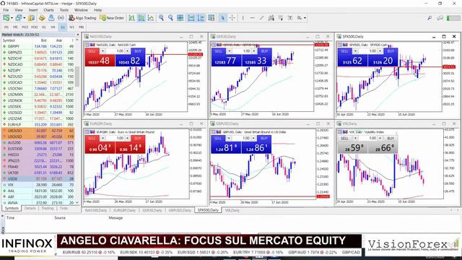Zoom out on the chart

(x=170, y=18)
